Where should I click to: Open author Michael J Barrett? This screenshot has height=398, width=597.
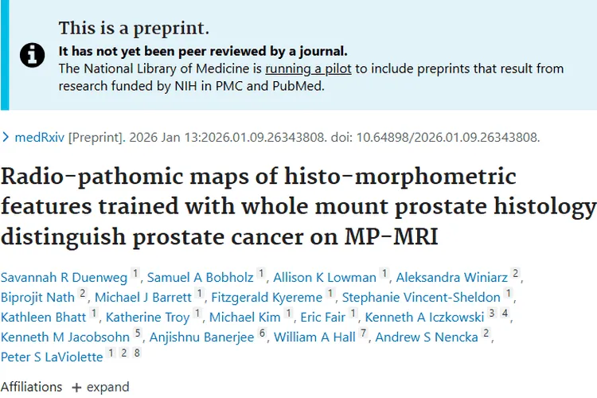click(x=144, y=298)
